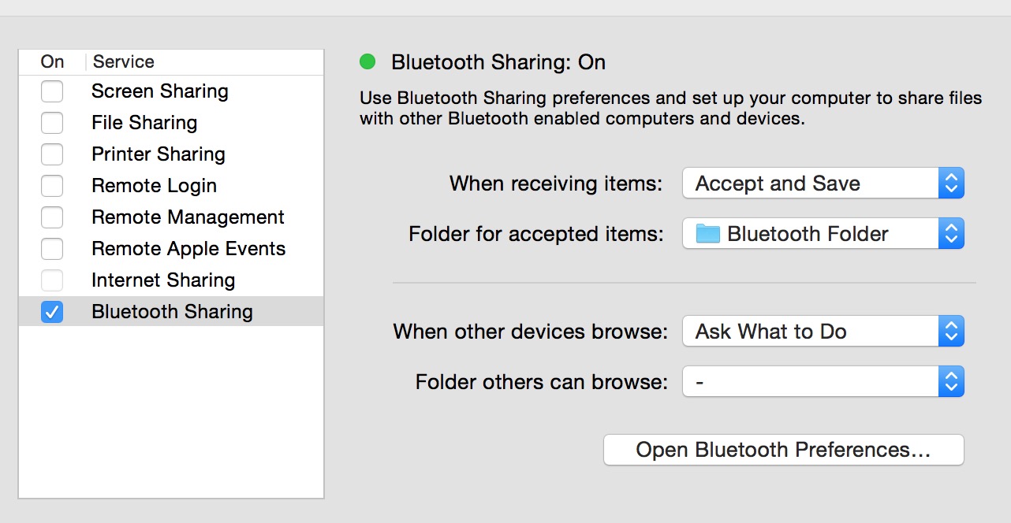Uncheck the Bluetooth Sharing checkbox
1011x523 pixels.
pyautogui.click(x=52, y=312)
